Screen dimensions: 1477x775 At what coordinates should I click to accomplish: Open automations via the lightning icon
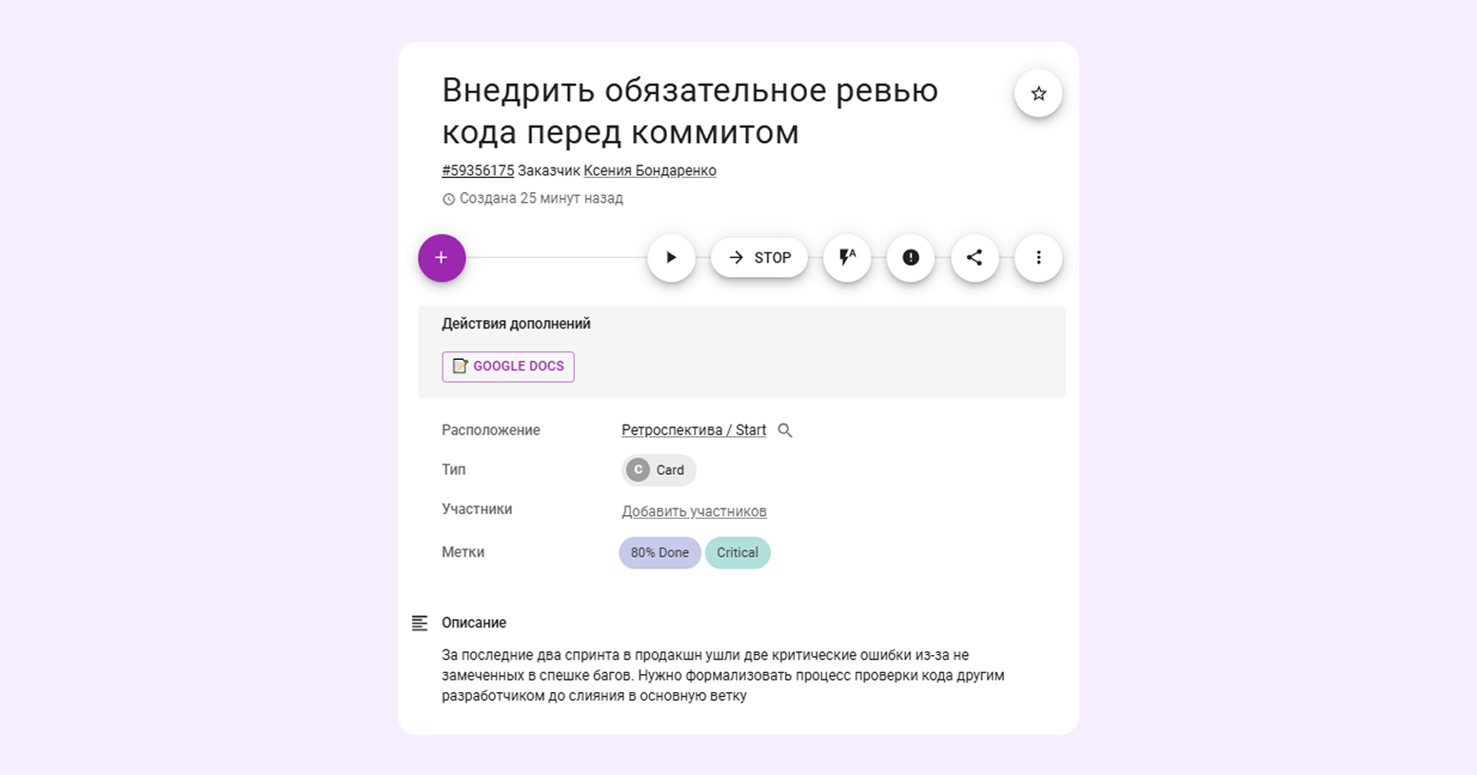[847, 258]
